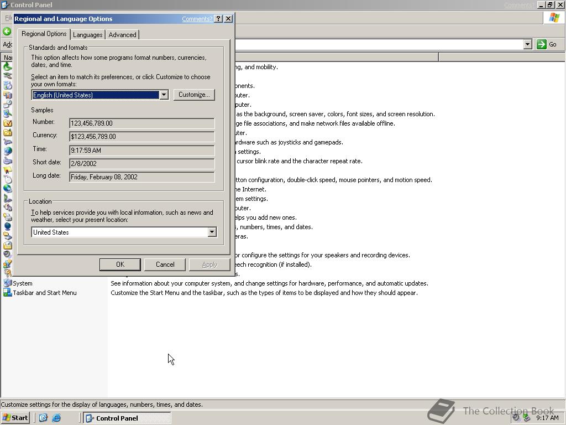
Task: Open the Printers and Faxes icon
Action: [7, 217]
